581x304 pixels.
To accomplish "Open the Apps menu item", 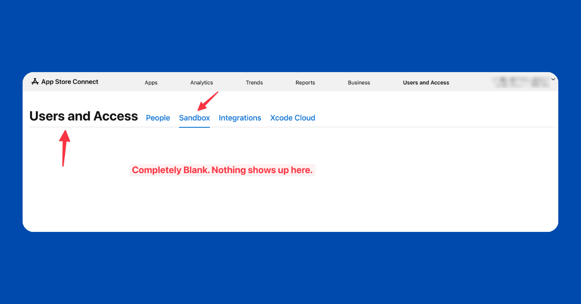I will tap(151, 83).
